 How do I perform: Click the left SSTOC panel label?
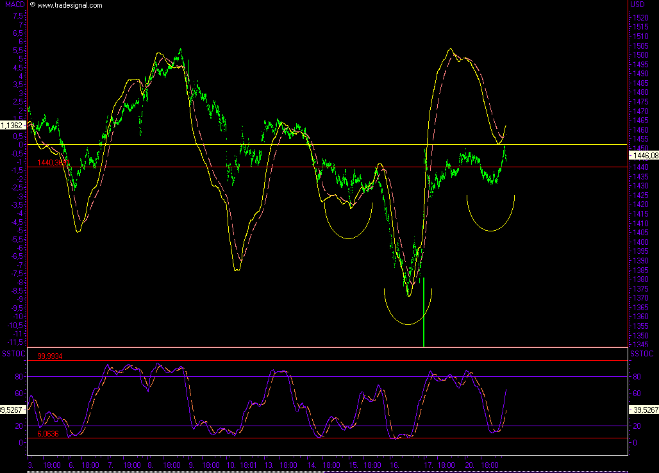tap(13, 354)
